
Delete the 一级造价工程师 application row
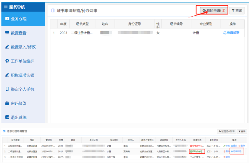(226, 157)
